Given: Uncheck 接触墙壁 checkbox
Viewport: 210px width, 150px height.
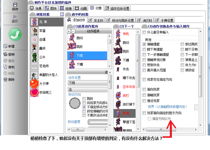Looking at the screenshot, I should tap(144, 44).
